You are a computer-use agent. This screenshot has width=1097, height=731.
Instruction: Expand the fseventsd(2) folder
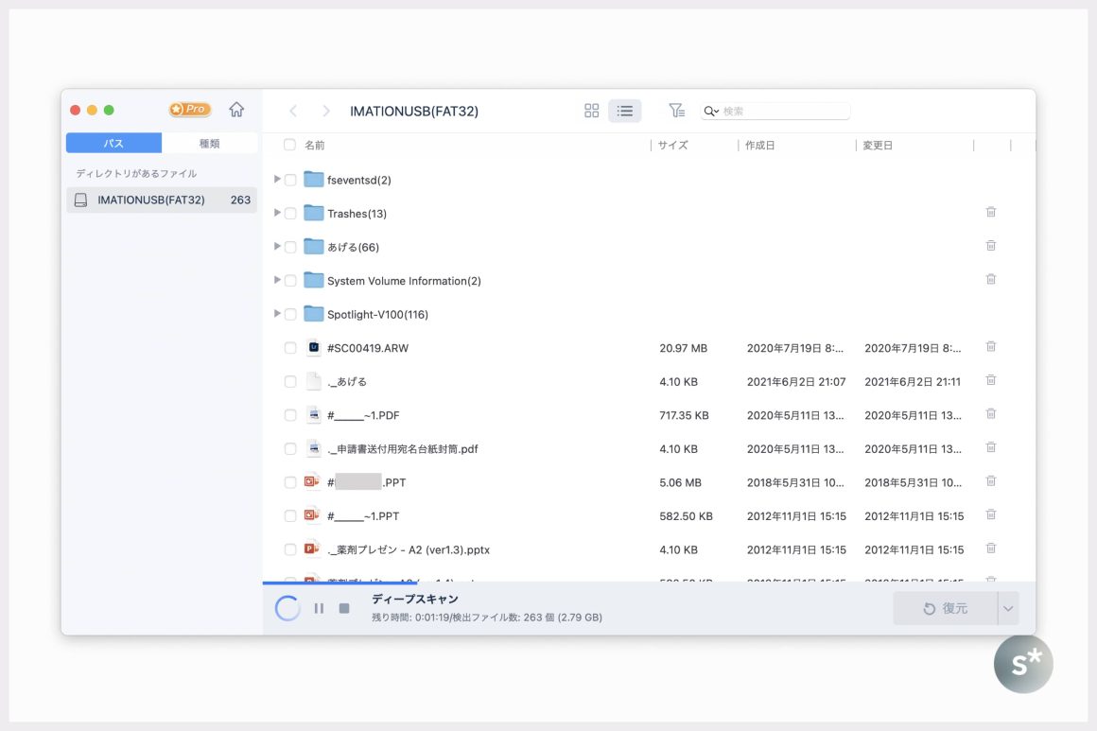[277, 180]
